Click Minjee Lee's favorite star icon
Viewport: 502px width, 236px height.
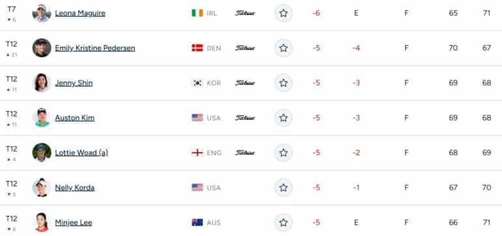(284, 222)
